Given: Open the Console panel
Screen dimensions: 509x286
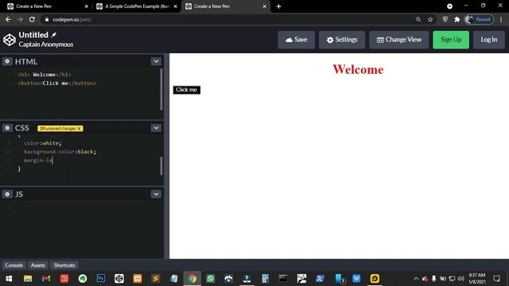Looking at the screenshot, I should click(x=14, y=265).
